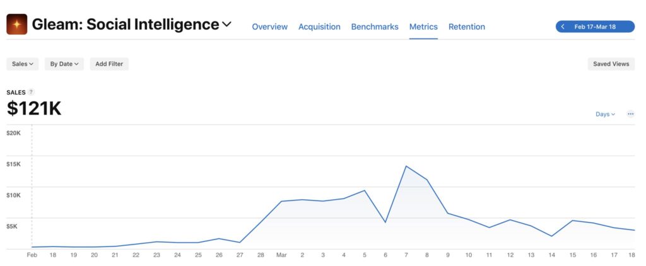Viewport: 646px width, 266px height.
Task: Click the Gleam app icon
Action: point(17,25)
